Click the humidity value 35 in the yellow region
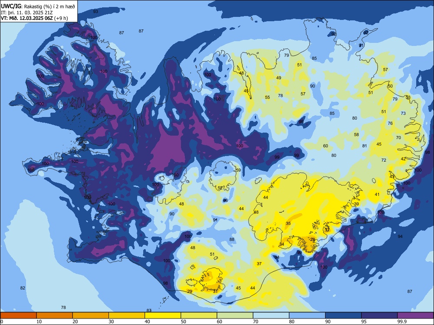 pos(288,224)
